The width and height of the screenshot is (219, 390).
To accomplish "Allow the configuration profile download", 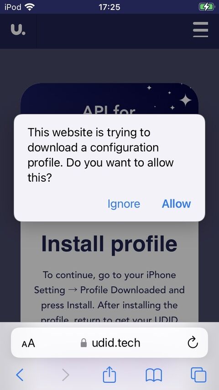I will (177, 204).
